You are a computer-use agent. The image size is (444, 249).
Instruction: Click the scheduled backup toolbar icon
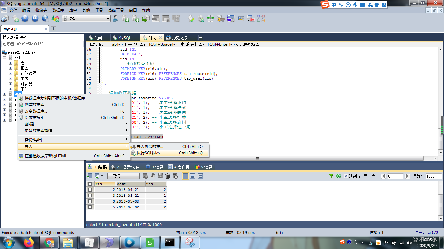231,18
